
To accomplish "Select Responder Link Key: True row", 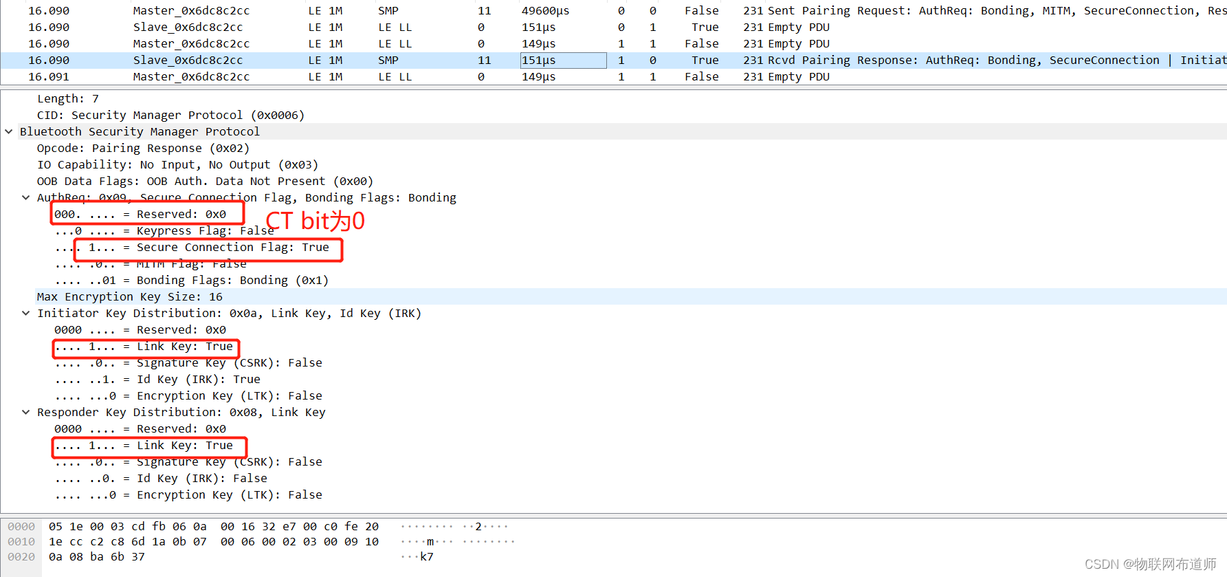I will click(144, 445).
